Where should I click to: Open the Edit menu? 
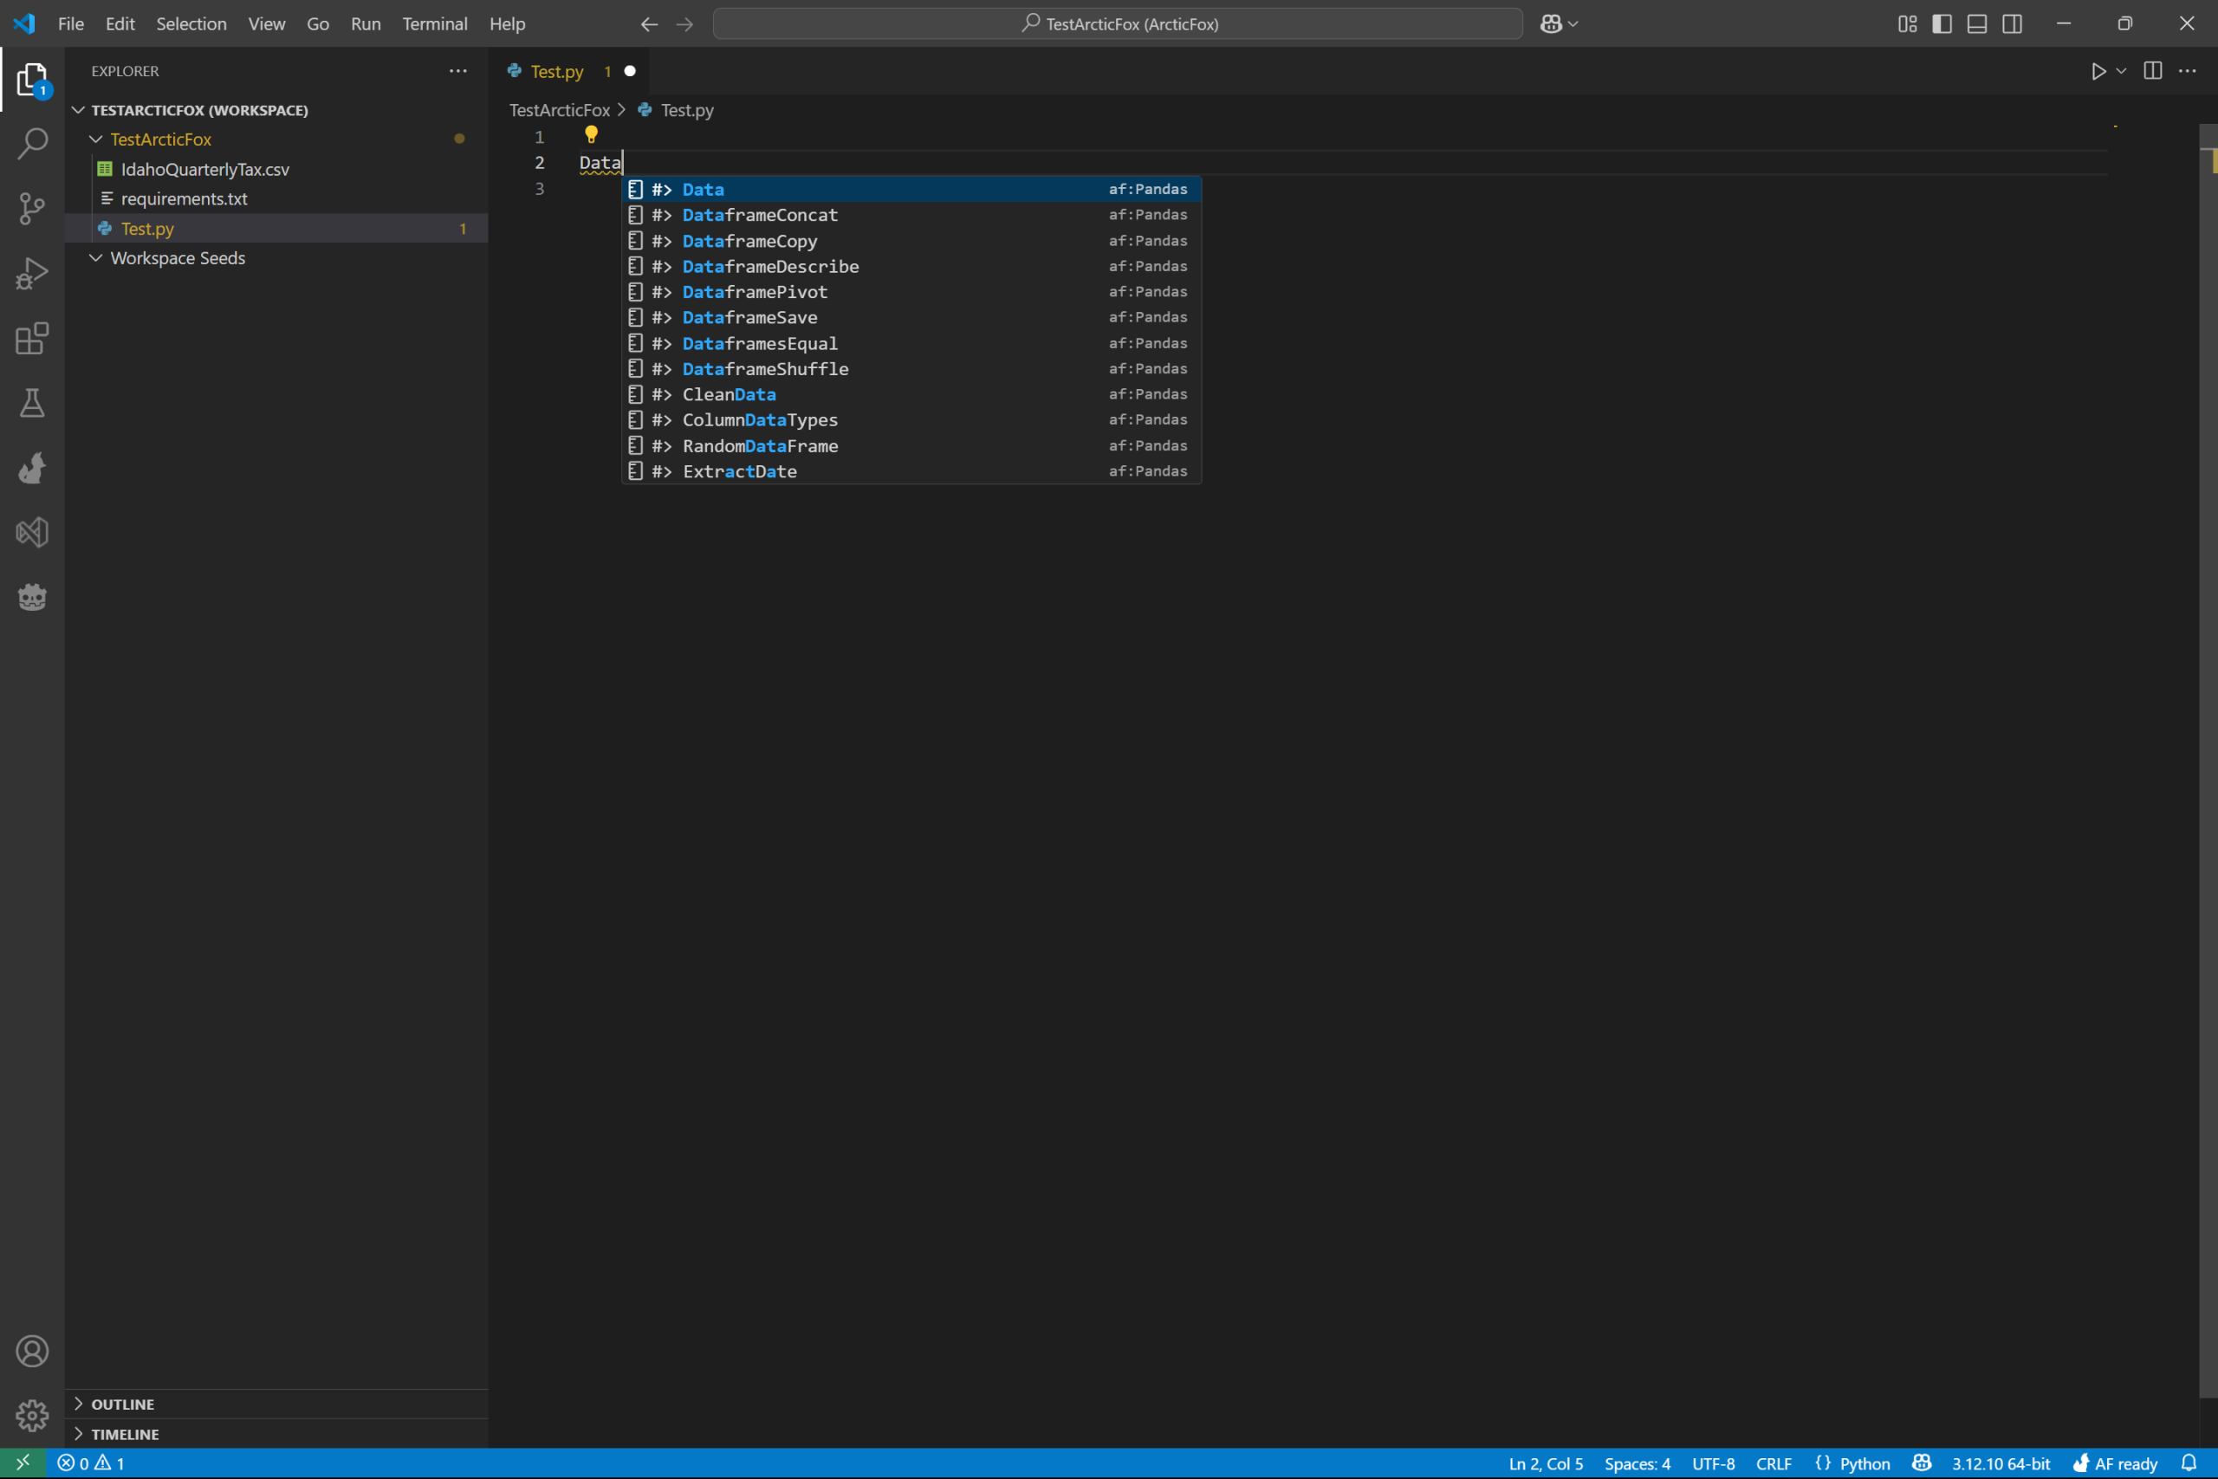pyautogui.click(x=120, y=24)
